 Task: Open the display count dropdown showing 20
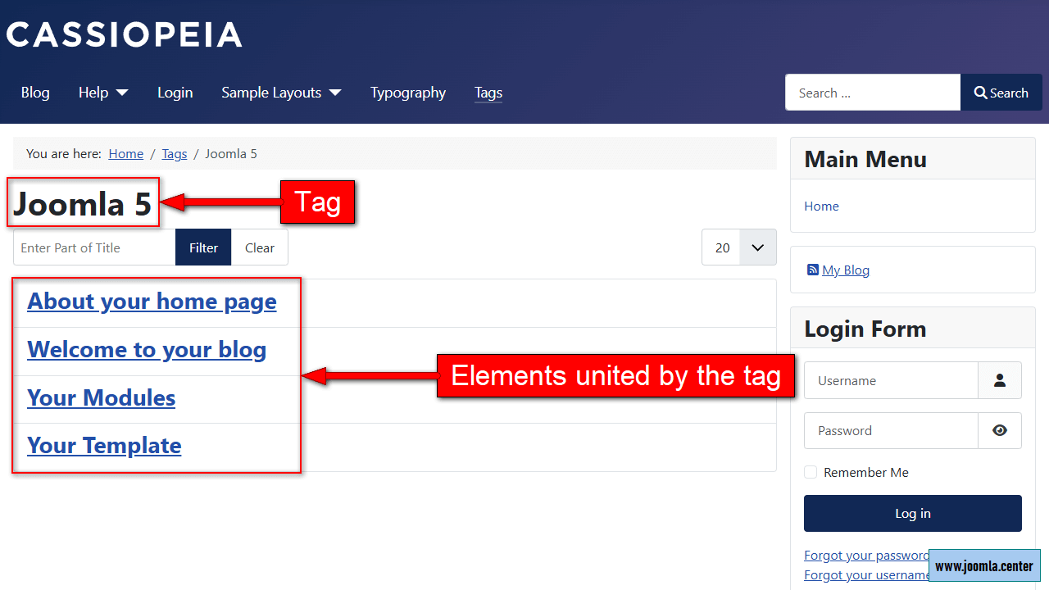coord(739,247)
